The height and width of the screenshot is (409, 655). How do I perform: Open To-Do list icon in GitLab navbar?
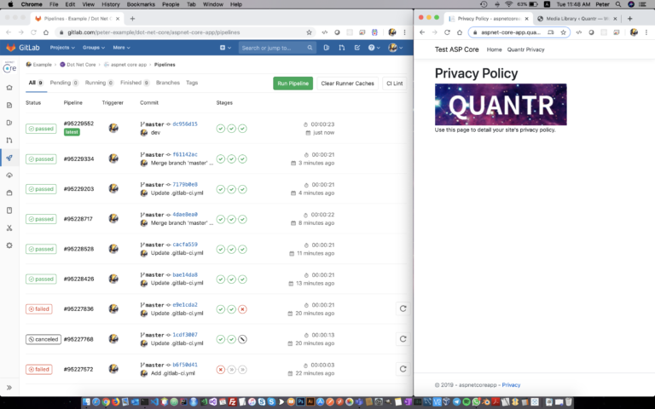click(357, 48)
